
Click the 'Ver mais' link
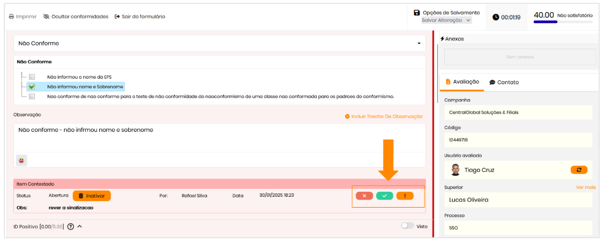tap(585, 187)
